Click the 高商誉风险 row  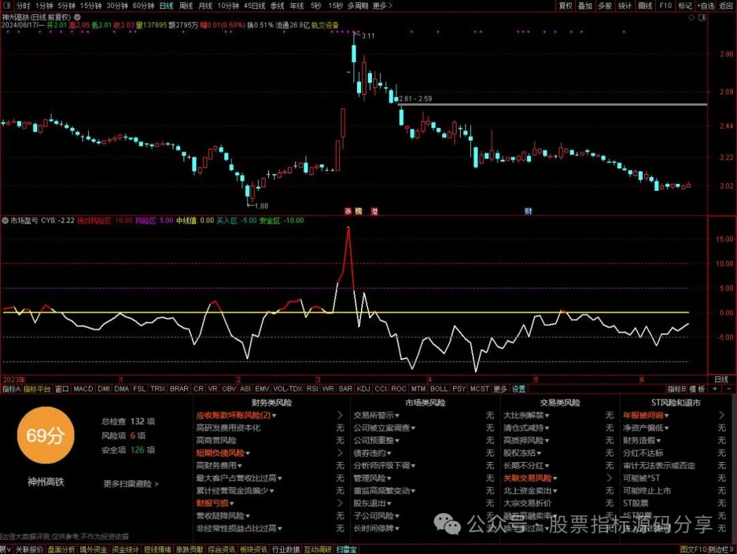(x=271, y=440)
